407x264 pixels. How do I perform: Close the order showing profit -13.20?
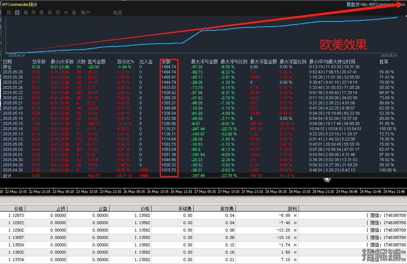295,230
